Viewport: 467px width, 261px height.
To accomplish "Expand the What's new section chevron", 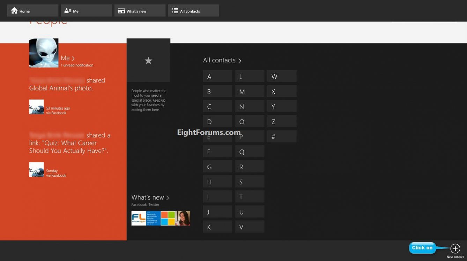I will pos(168,198).
